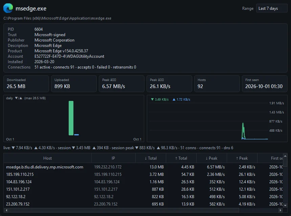Sort by download Peak column header

coord(211,158)
